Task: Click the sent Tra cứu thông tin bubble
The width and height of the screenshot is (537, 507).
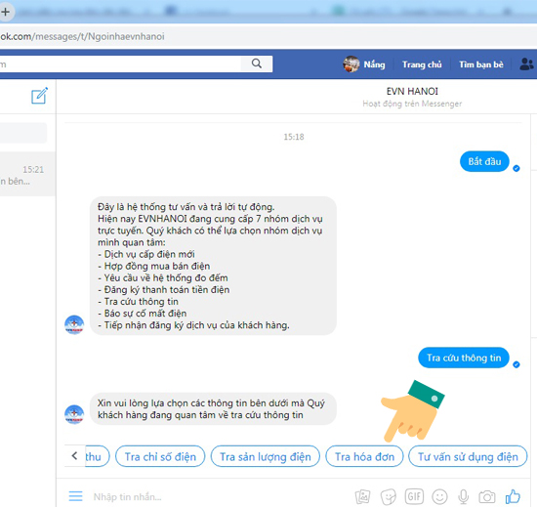Action: click(x=464, y=358)
